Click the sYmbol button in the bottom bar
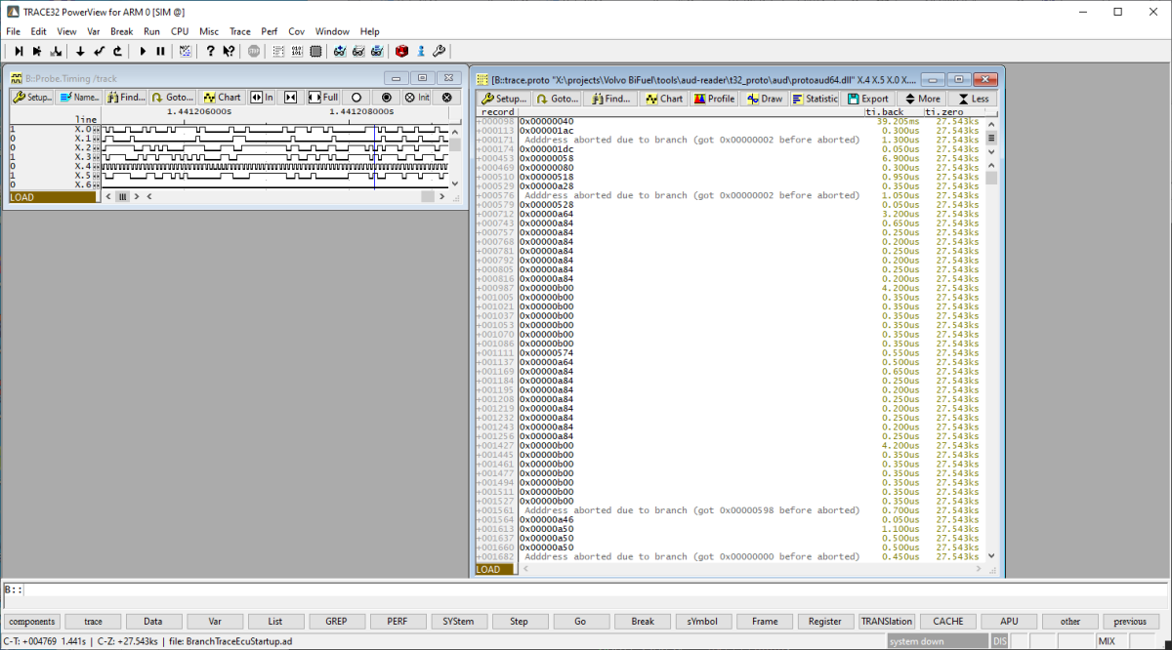This screenshot has height=650, width=1172. [703, 621]
